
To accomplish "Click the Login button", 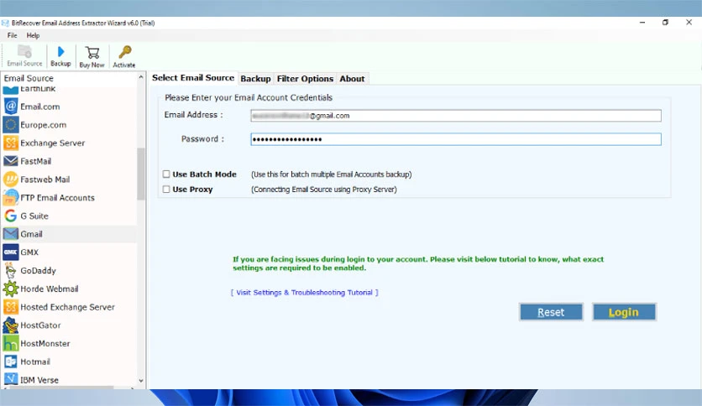I will [624, 312].
